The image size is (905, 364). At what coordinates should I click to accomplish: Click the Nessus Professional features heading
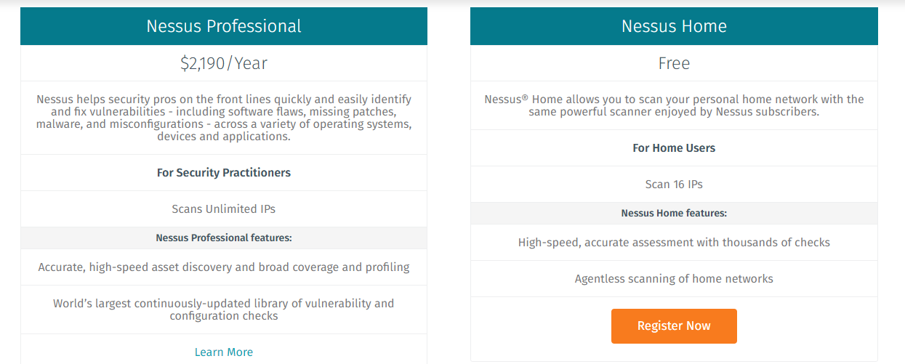[224, 238]
